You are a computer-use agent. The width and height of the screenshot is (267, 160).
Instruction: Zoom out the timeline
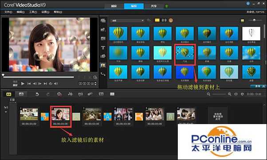pos(208,94)
